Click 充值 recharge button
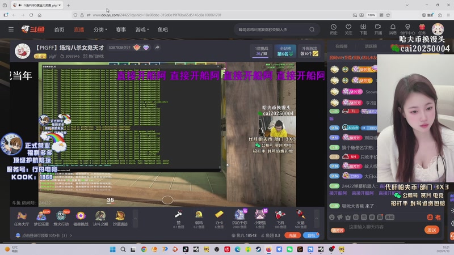This screenshot has height=255, width=454. point(292,235)
